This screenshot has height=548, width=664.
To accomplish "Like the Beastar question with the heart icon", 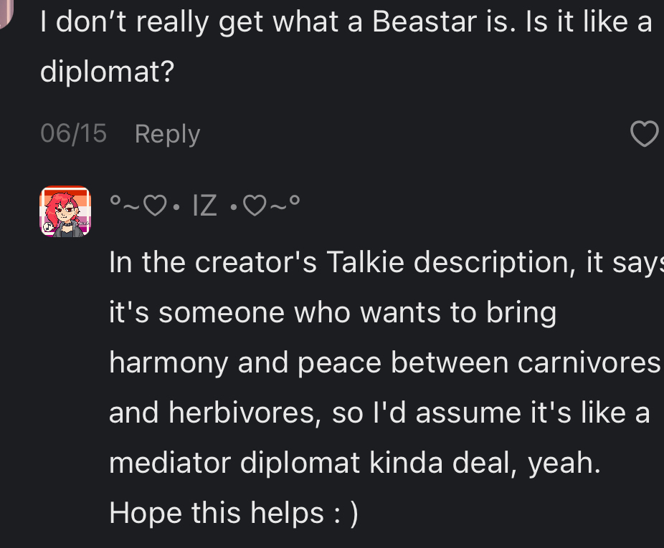I will tap(644, 134).
